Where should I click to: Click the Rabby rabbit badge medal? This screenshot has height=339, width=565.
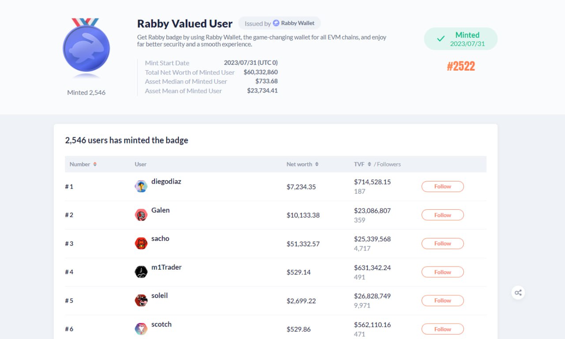tap(86, 49)
